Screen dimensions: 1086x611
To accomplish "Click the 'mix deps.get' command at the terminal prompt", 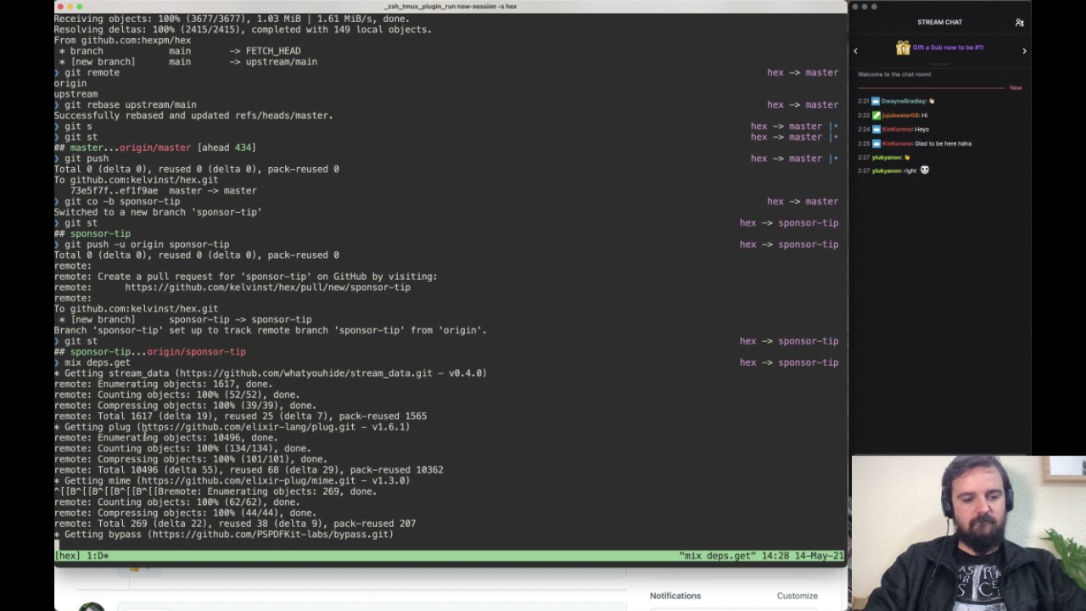I will click(x=98, y=362).
